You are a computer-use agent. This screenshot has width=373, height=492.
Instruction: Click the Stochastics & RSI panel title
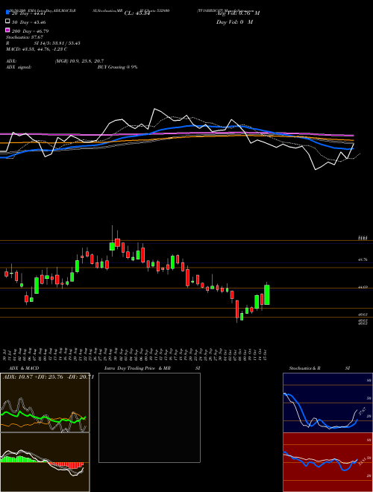(x=319, y=368)
